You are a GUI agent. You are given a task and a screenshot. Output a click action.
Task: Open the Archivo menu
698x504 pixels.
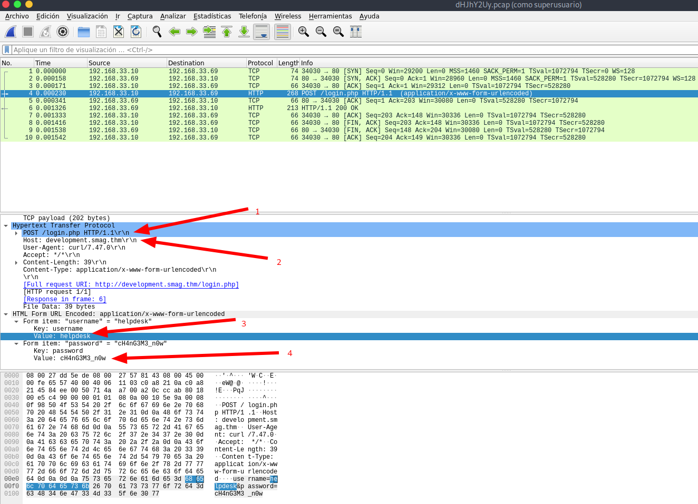[17, 16]
